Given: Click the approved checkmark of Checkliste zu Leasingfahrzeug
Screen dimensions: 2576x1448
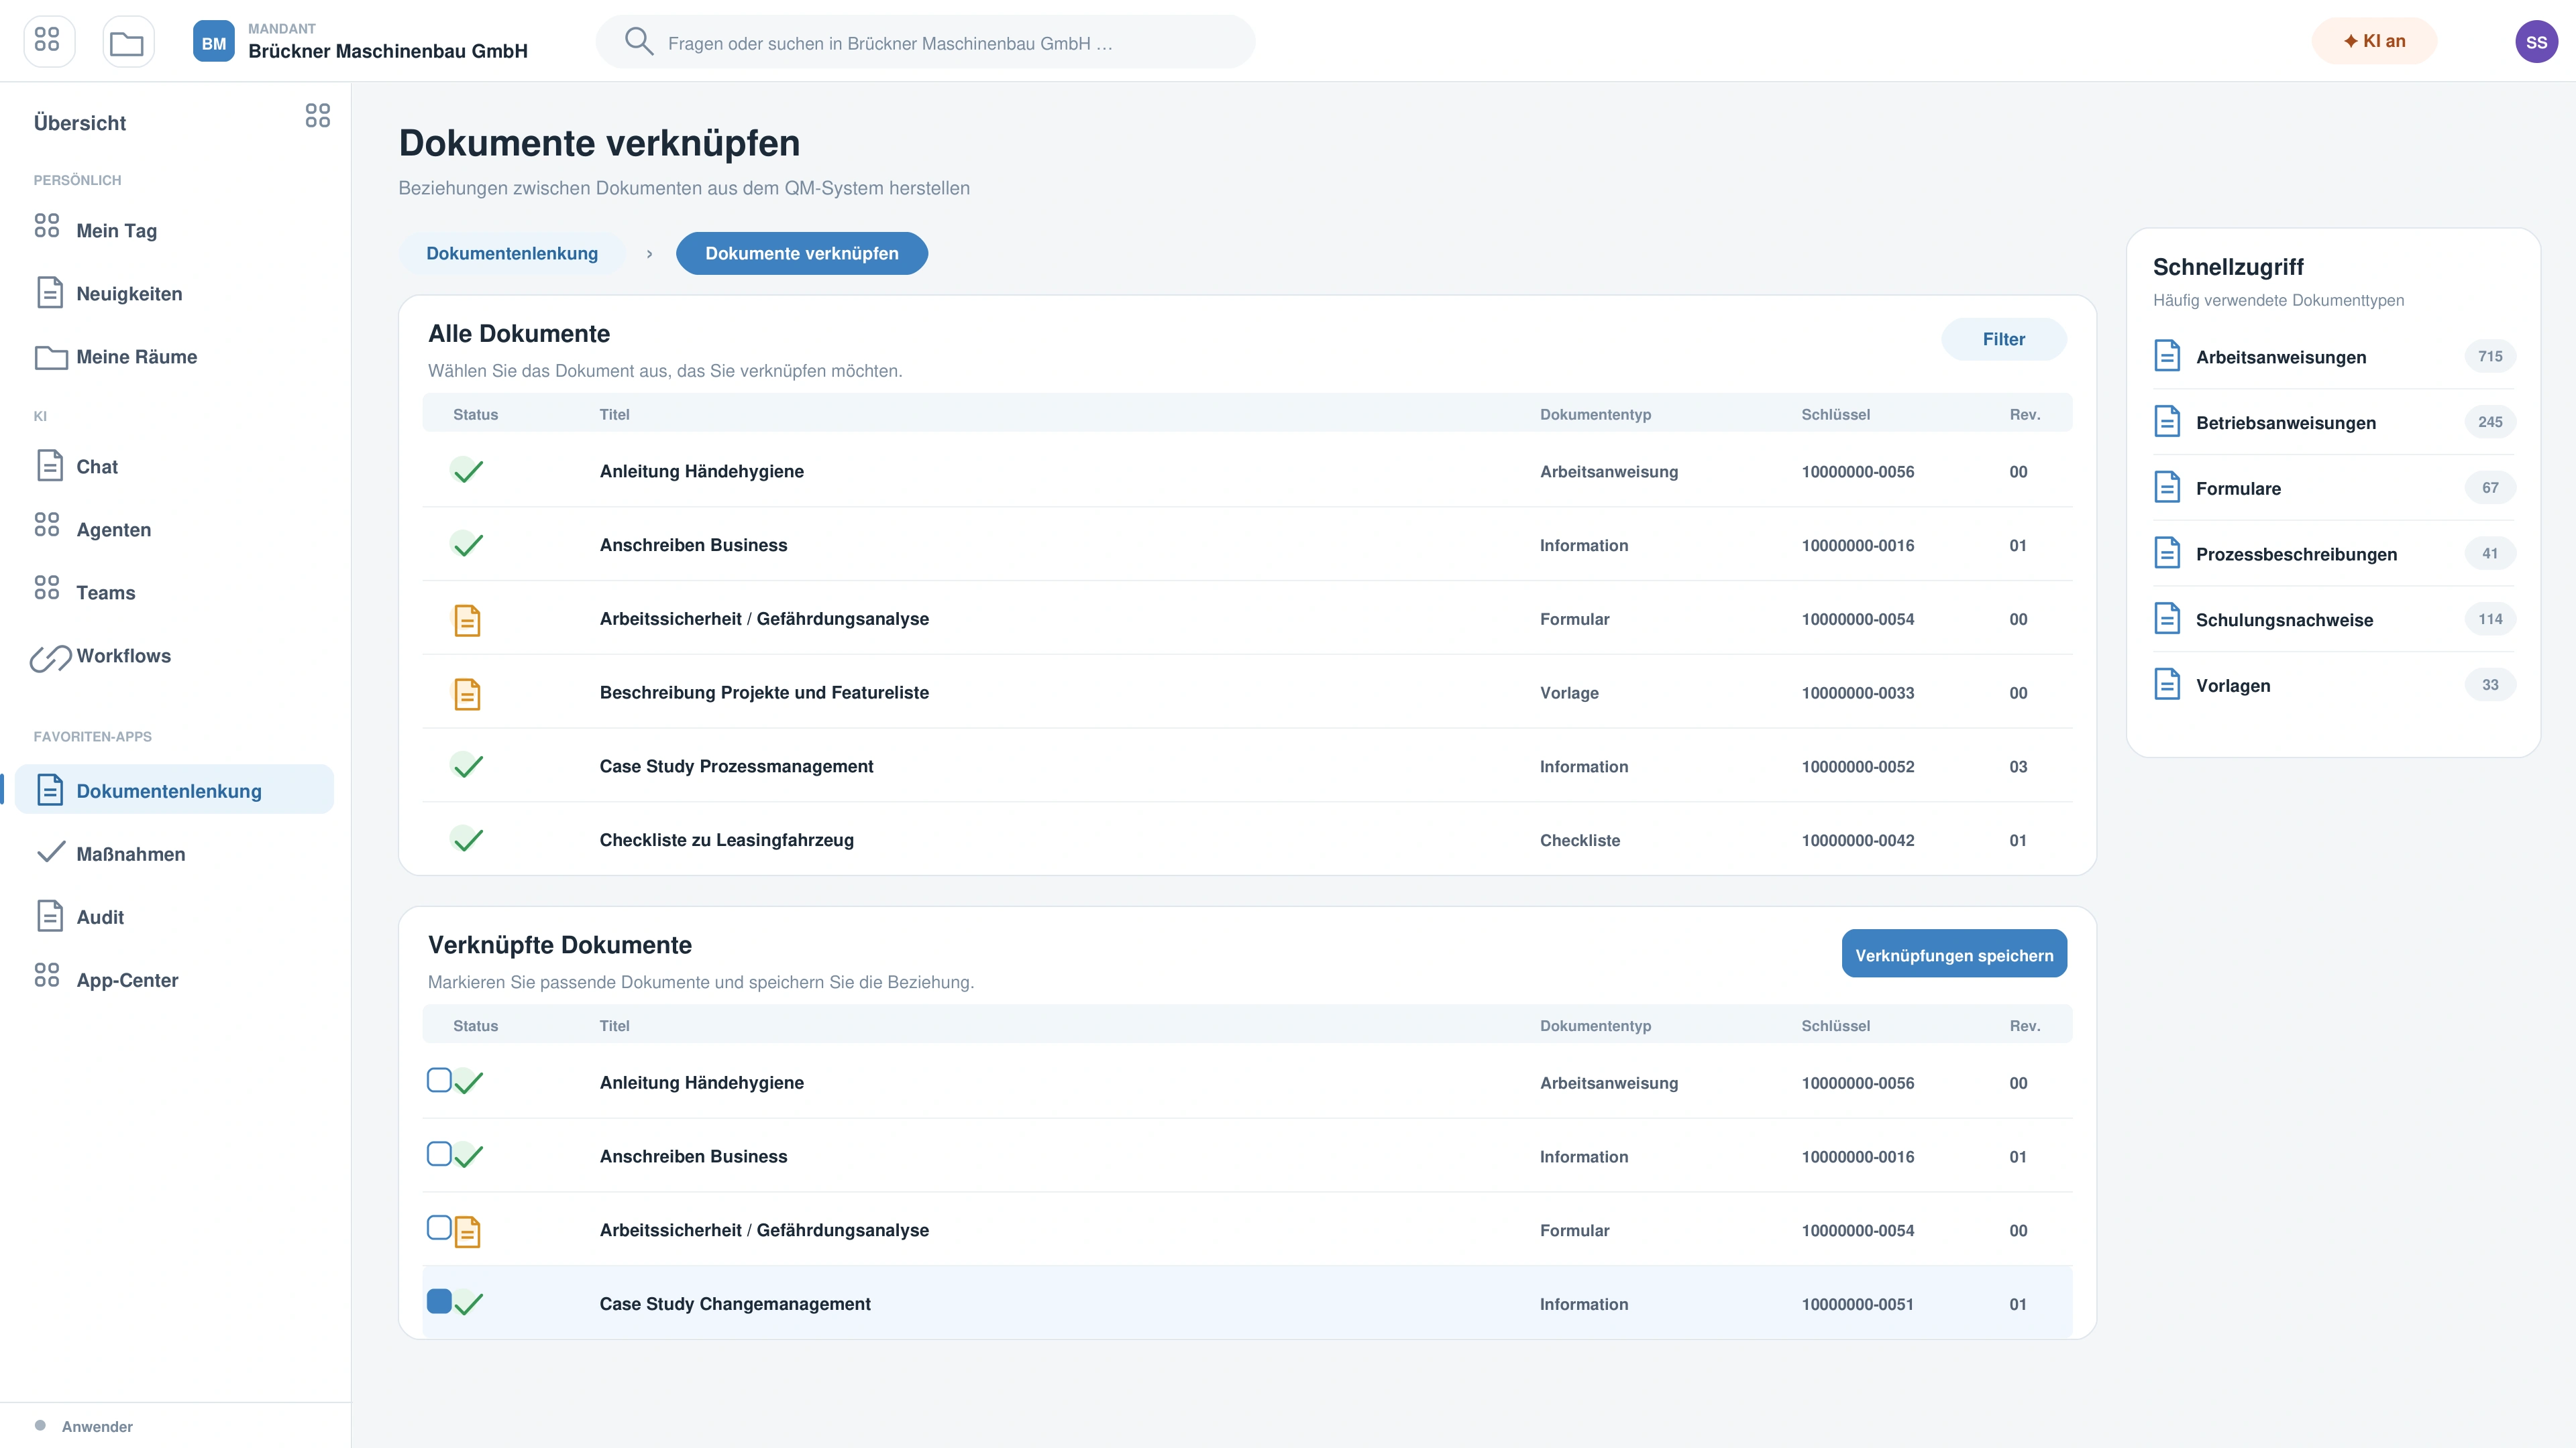Looking at the screenshot, I should tap(467, 839).
